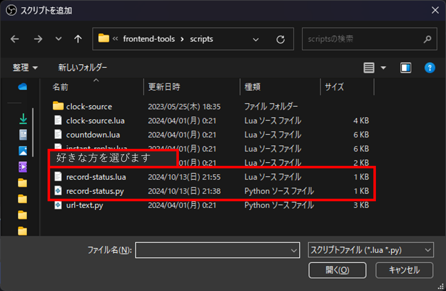Click the キャンセル button
Viewport: 446px width, 291px height.
(404, 270)
